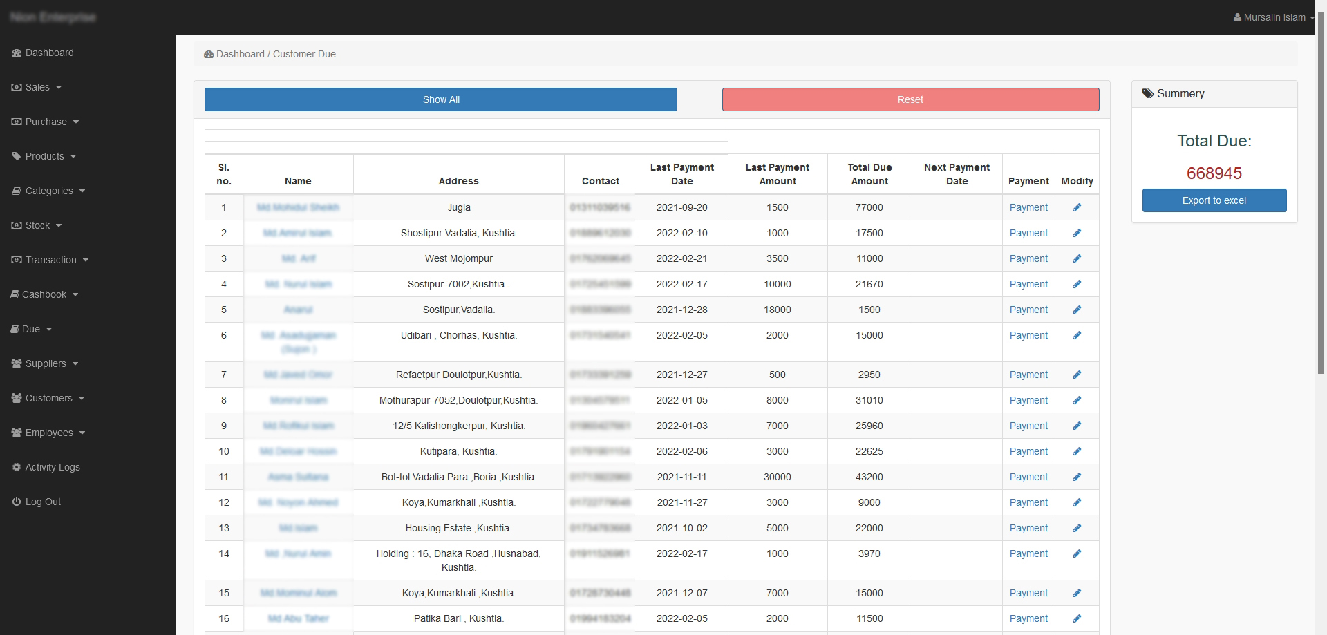
Task: Open the pencil edit icon for Md Arif
Action: [1077, 258]
